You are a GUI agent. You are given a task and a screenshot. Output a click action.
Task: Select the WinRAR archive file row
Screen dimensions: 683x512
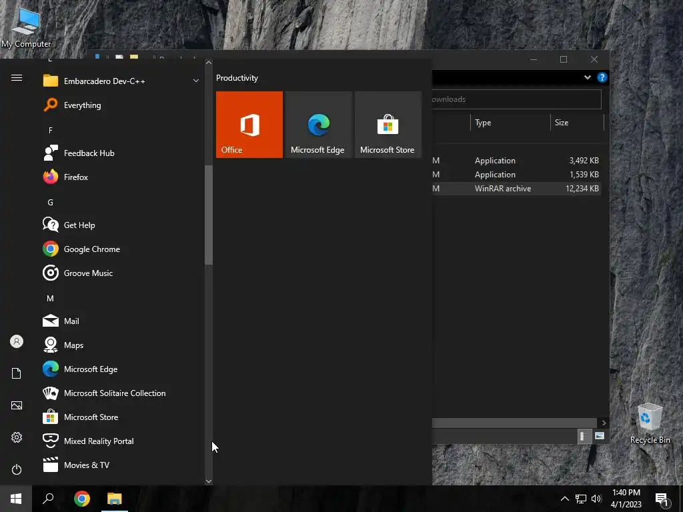517,189
